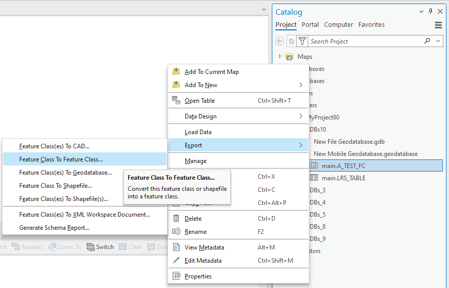
Task: Select main.LRS_TABLE in the Catalog tree
Action: click(343, 178)
